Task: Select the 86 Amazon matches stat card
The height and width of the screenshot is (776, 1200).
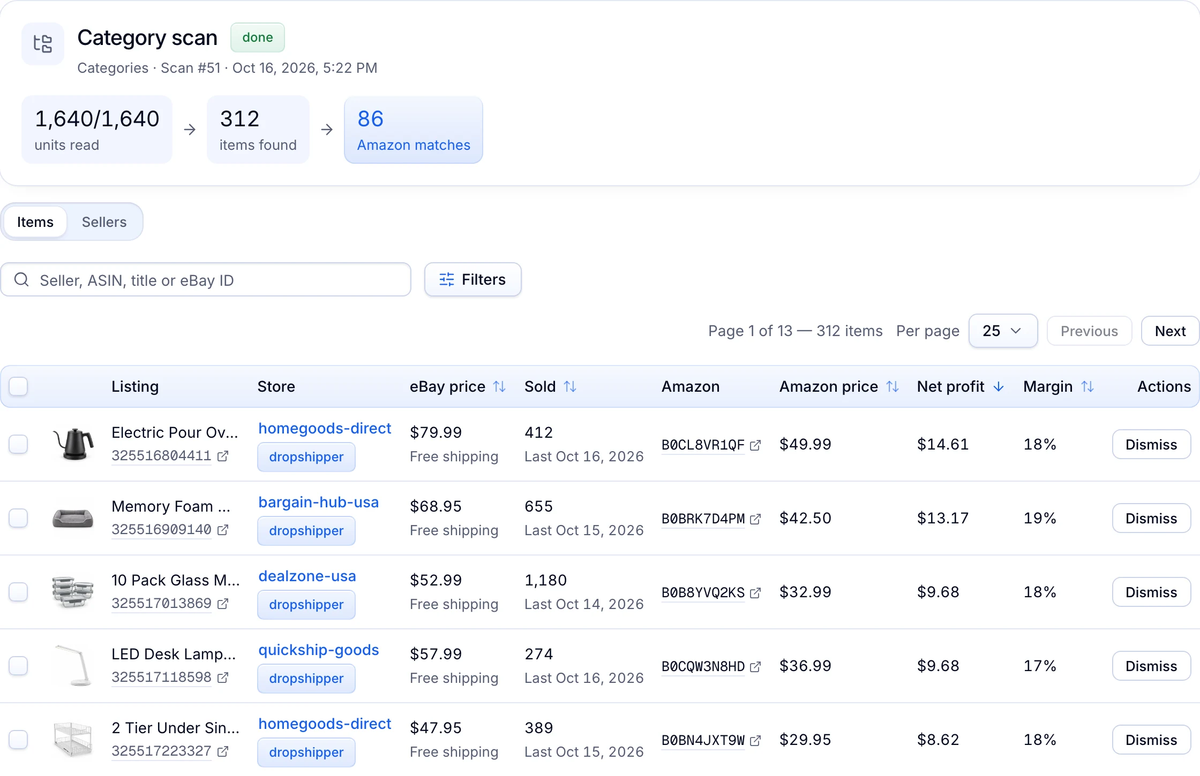Action: (414, 130)
